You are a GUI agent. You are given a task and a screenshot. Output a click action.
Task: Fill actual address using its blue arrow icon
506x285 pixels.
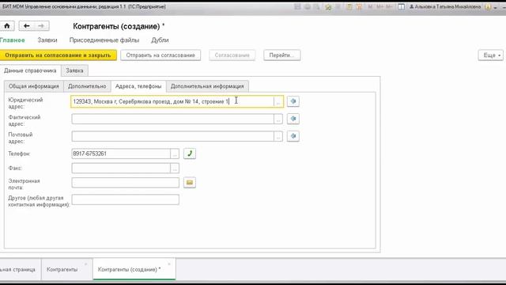(293, 119)
